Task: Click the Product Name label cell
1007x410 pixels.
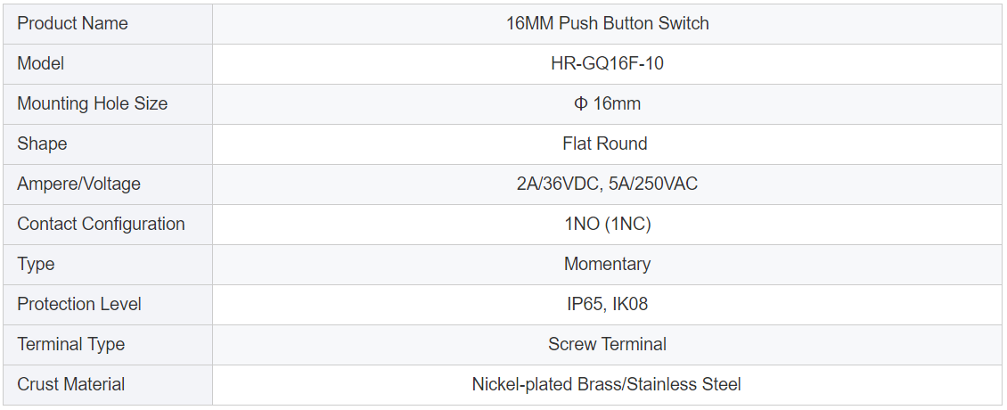Action: tap(72, 24)
